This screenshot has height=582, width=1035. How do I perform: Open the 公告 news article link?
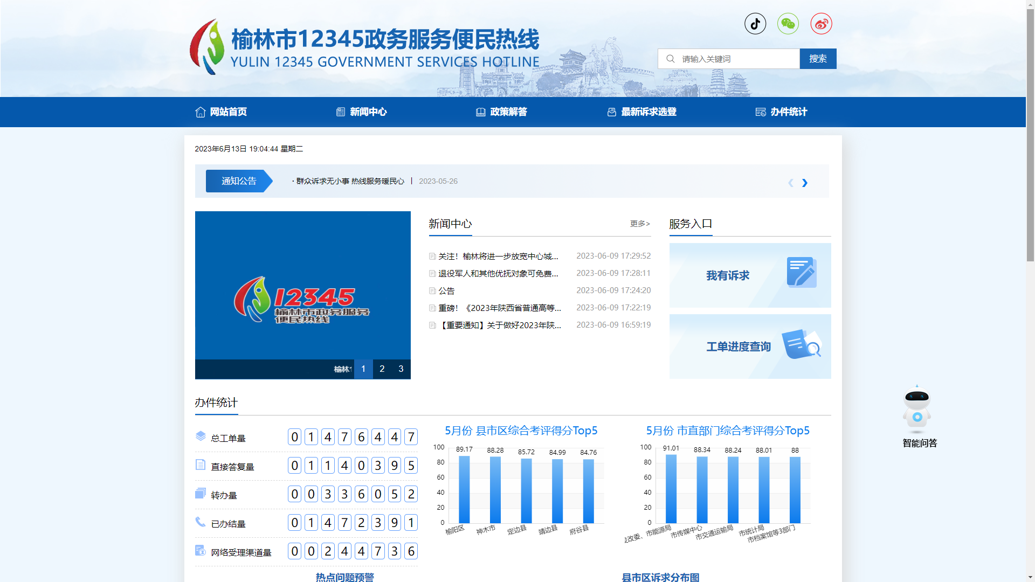[x=446, y=291]
